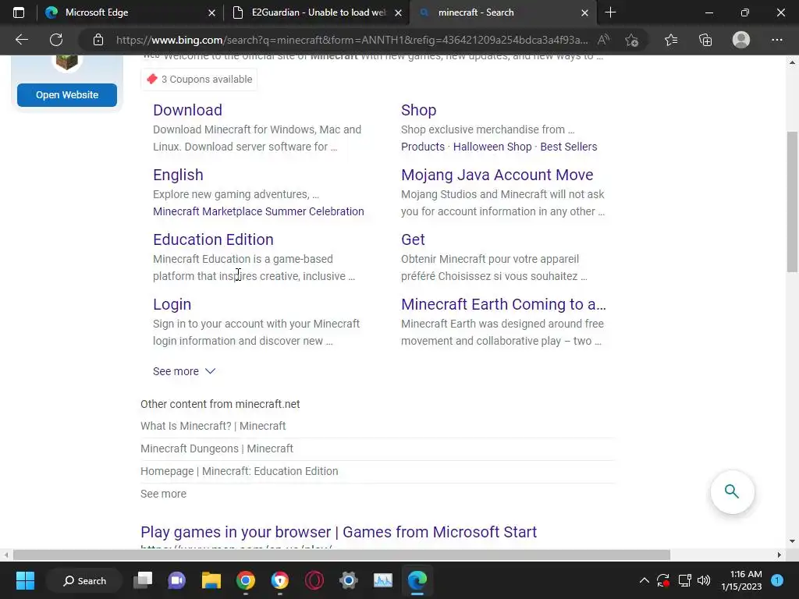Open the taskbar Search box
This screenshot has height=599, width=799.
point(84,580)
